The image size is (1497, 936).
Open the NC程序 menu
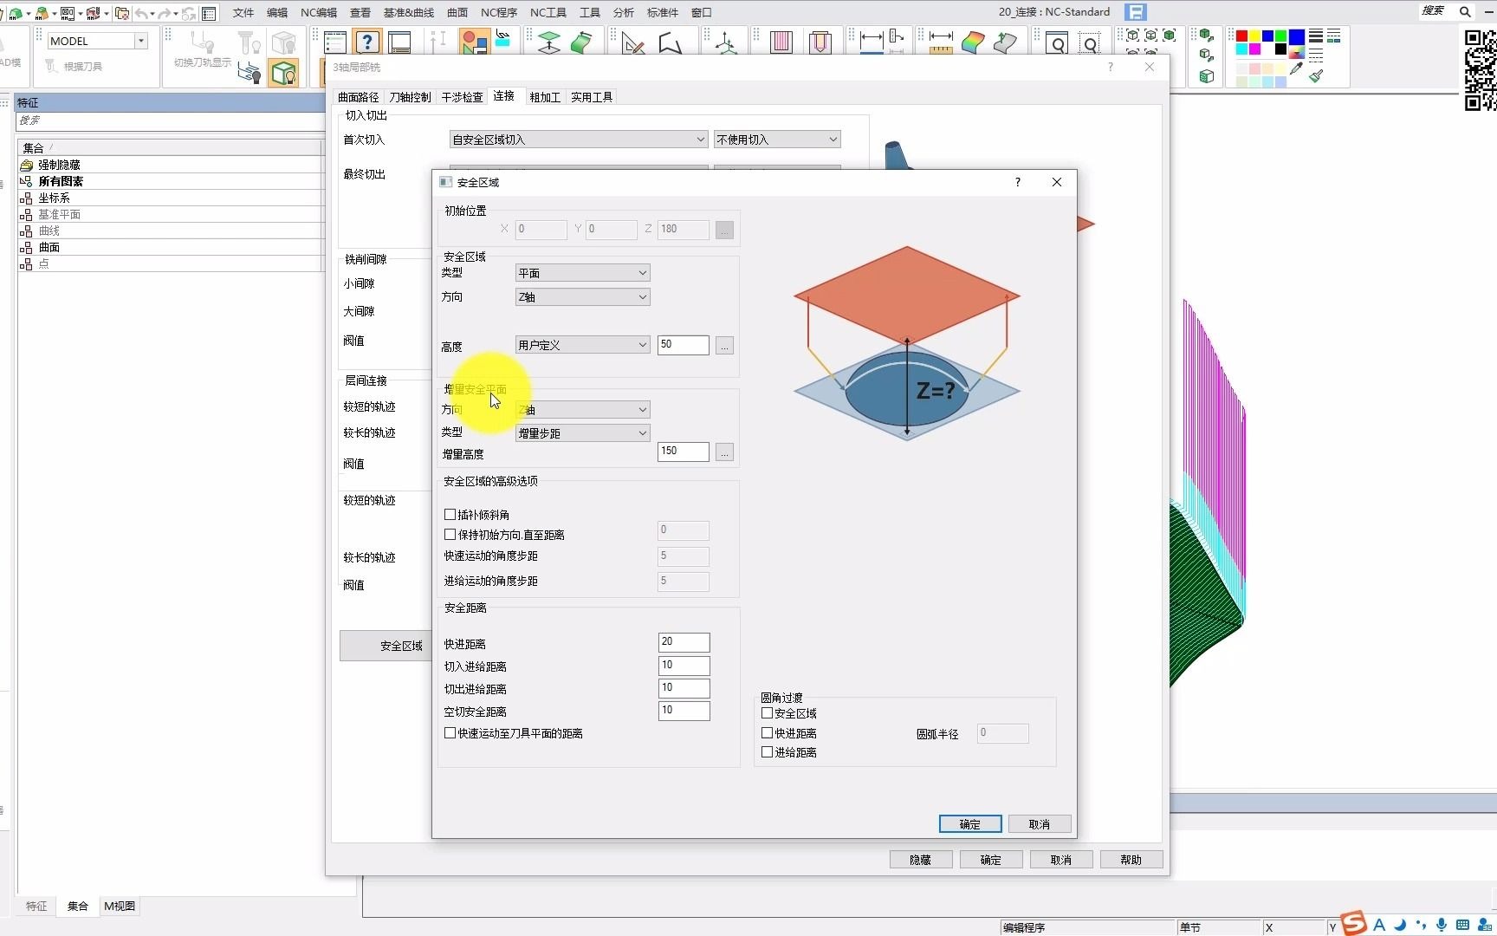(499, 12)
